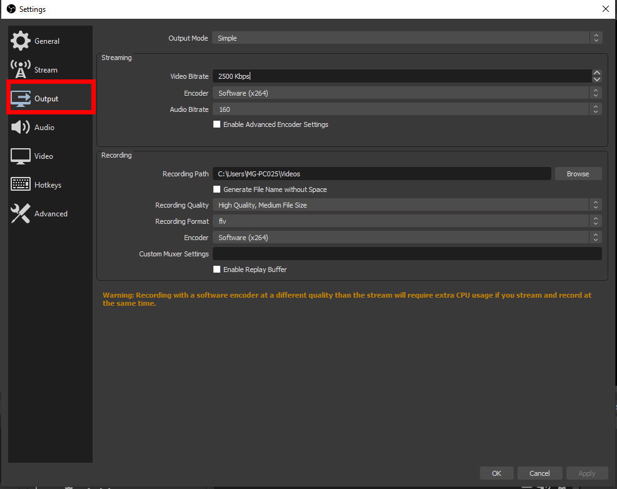Click the General gear icon
Screen dimensions: 617x489
21,41
